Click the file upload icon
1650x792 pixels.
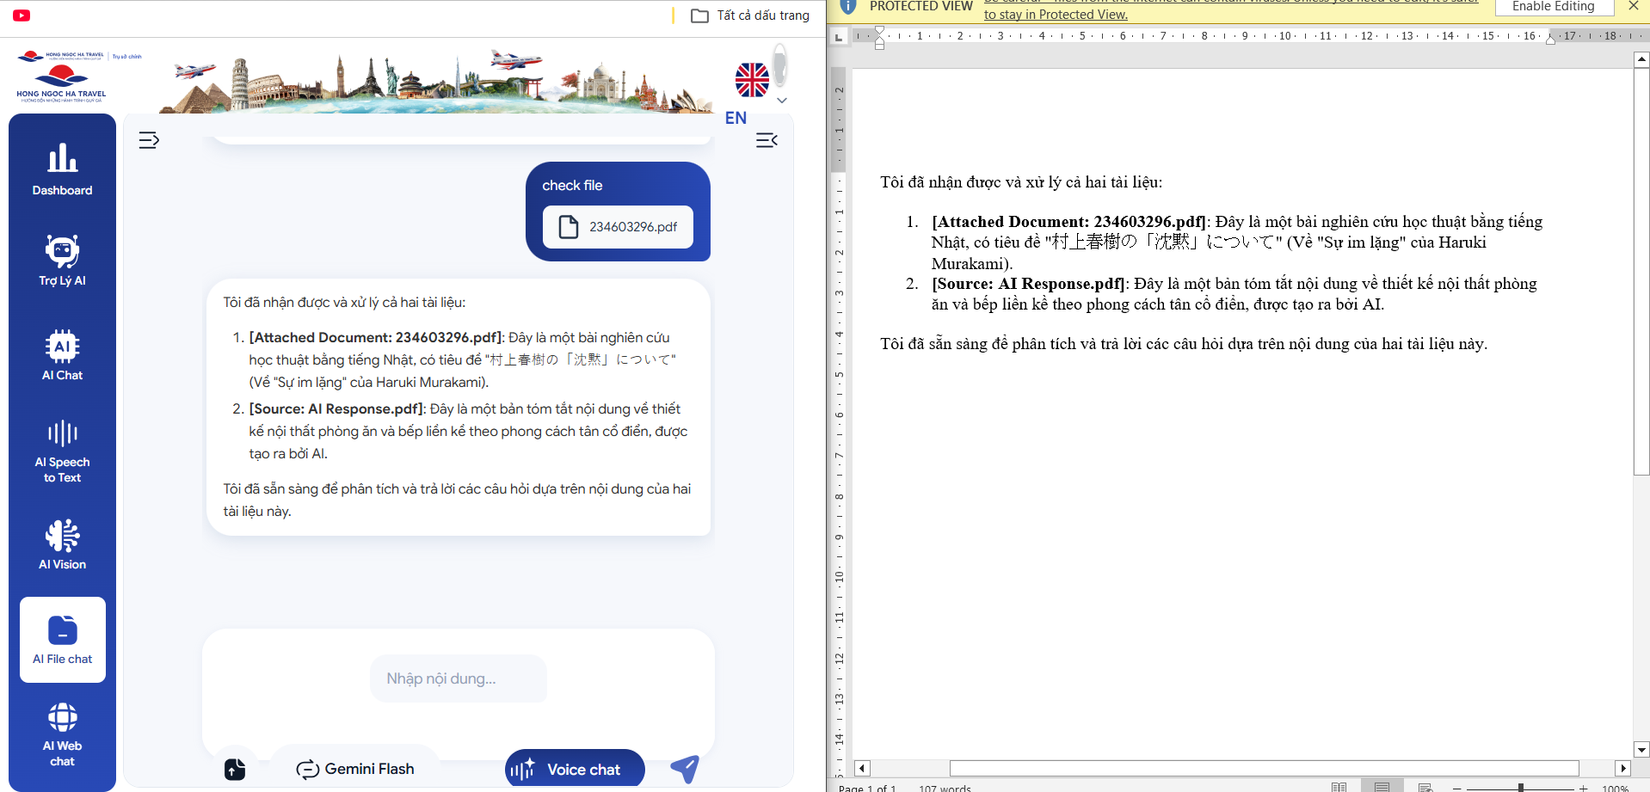pos(235,769)
